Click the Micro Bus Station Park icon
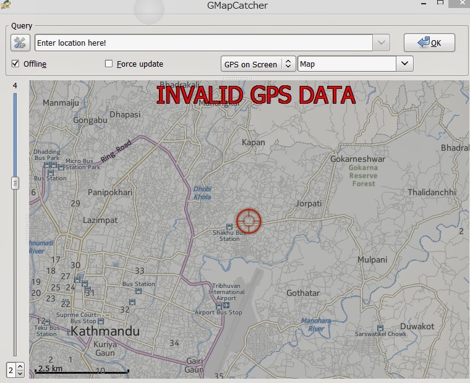Image resolution: width=470 pixels, height=383 pixels. click(x=61, y=167)
